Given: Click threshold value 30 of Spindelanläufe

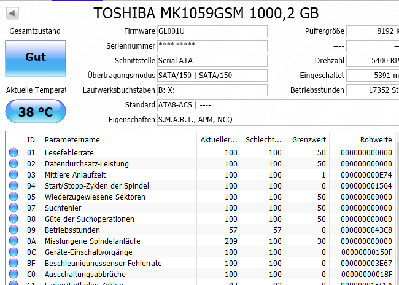Looking at the screenshot, I should click(322, 241).
